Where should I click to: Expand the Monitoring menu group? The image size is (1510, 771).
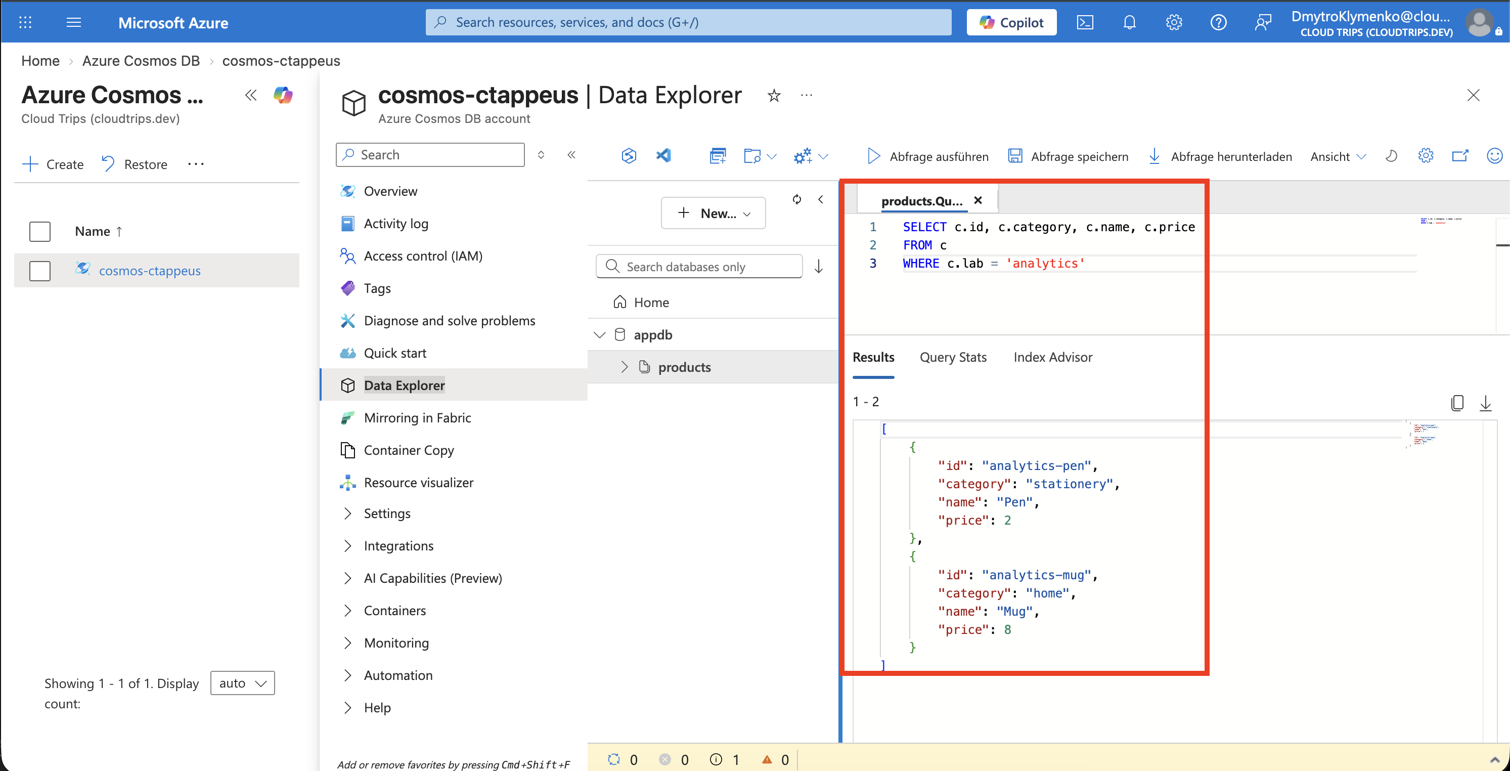(396, 642)
